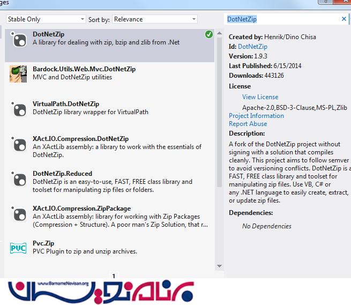The width and height of the screenshot is (351, 305).
Task: Click page number 1 below the list
Action: pos(114,276)
